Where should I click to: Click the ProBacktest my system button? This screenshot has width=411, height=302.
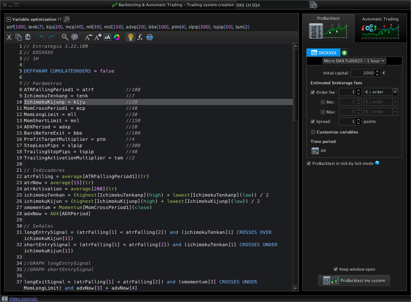354,280
